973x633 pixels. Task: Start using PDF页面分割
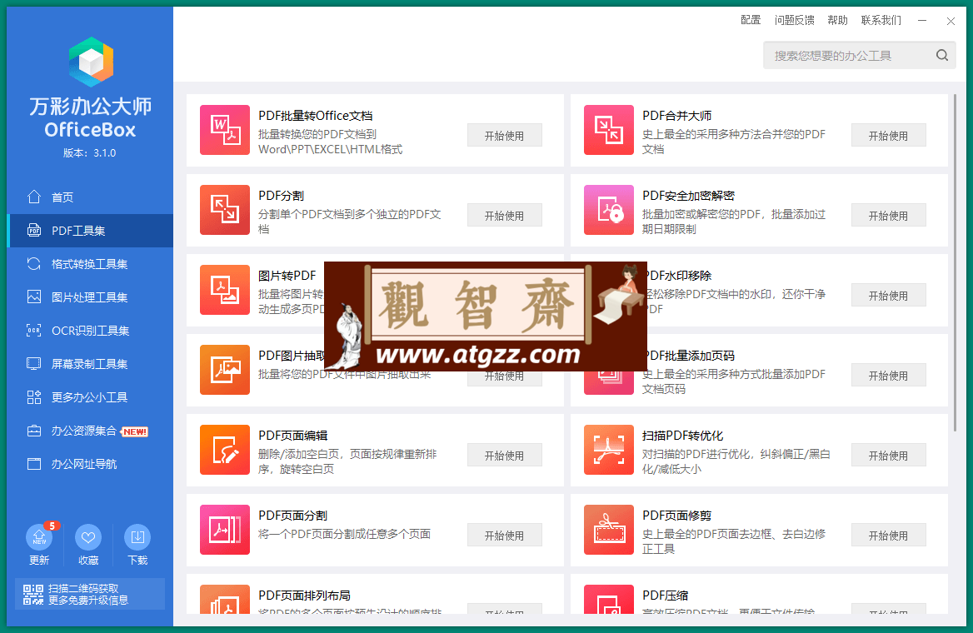click(505, 535)
